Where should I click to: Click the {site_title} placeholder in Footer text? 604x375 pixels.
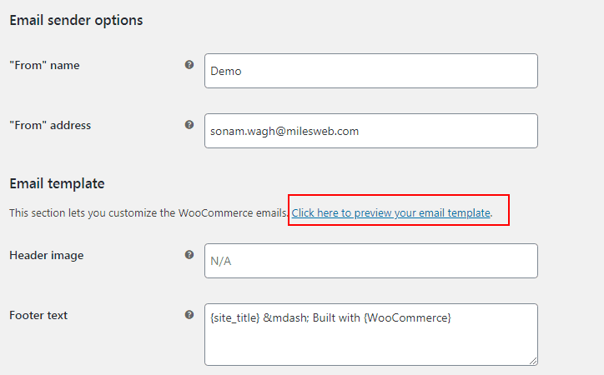tap(235, 318)
